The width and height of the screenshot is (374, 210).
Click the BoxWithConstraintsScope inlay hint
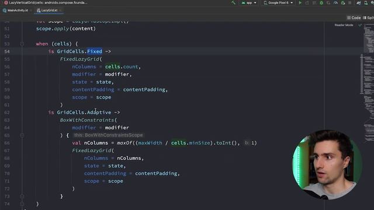(x=108, y=135)
